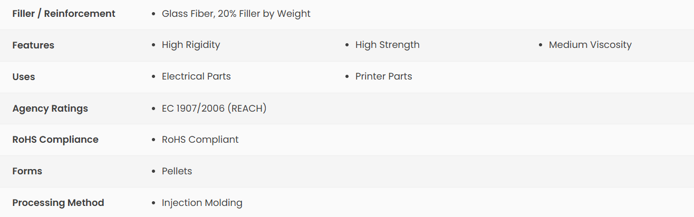694x217 pixels.
Task: Click the Features row label
Action: click(x=33, y=45)
